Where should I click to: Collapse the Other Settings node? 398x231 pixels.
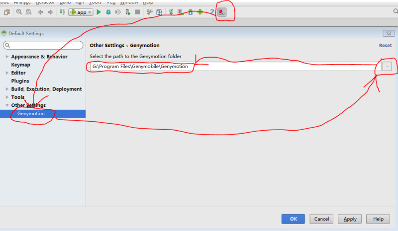pyautogui.click(x=7, y=105)
